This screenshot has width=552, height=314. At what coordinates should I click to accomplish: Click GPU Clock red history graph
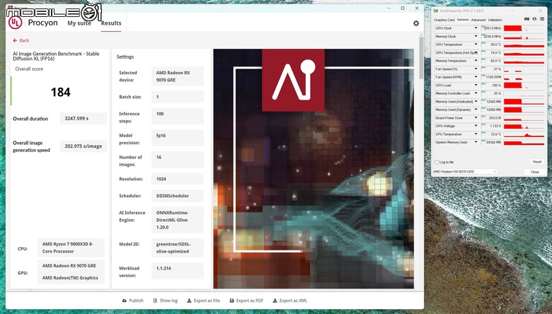pyautogui.click(x=524, y=28)
